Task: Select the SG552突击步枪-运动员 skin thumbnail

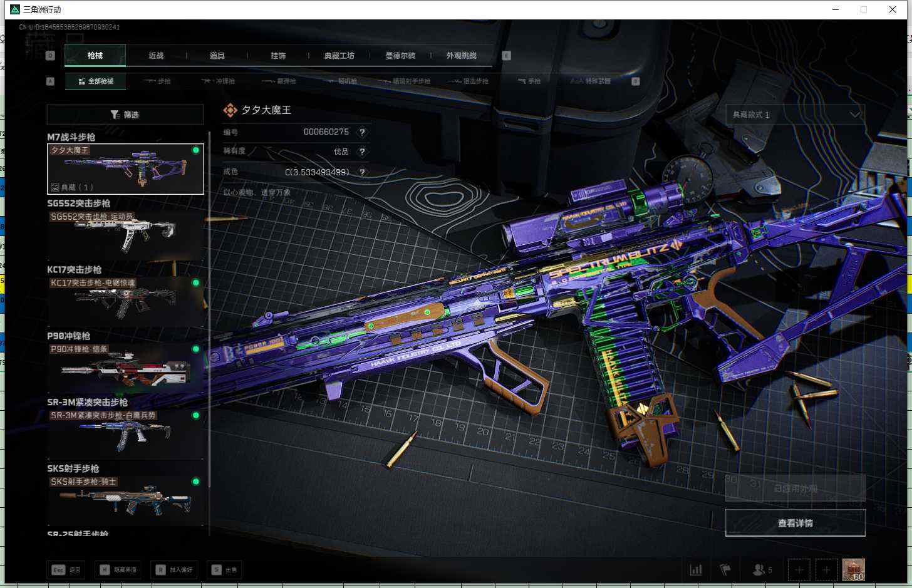Action: tap(125, 235)
